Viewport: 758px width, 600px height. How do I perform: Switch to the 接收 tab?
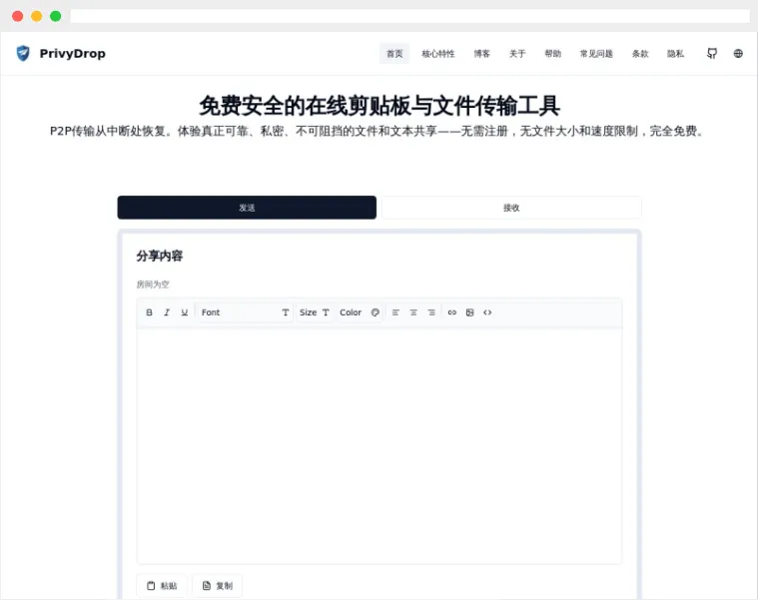[511, 208]
